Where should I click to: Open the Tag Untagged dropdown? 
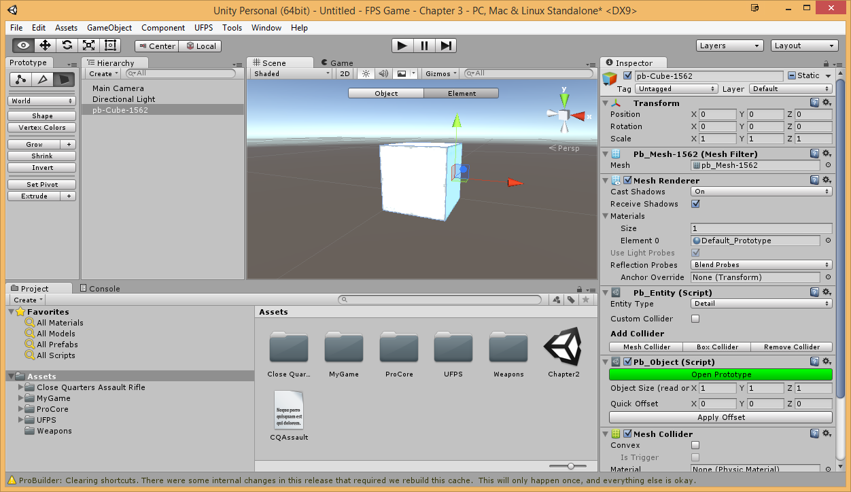coord(677,88)
